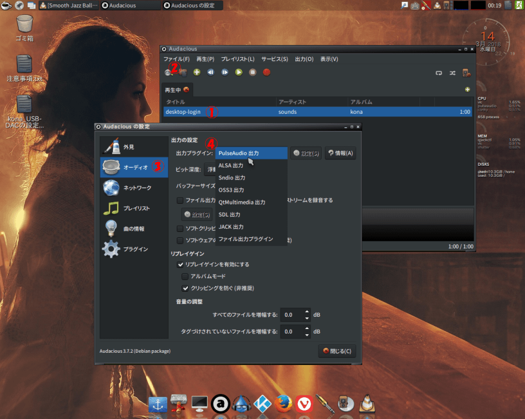Toggle the ソフトウェア volume checkbox
The width and height of the screenshot is (525, 419).
coord(180,240)
